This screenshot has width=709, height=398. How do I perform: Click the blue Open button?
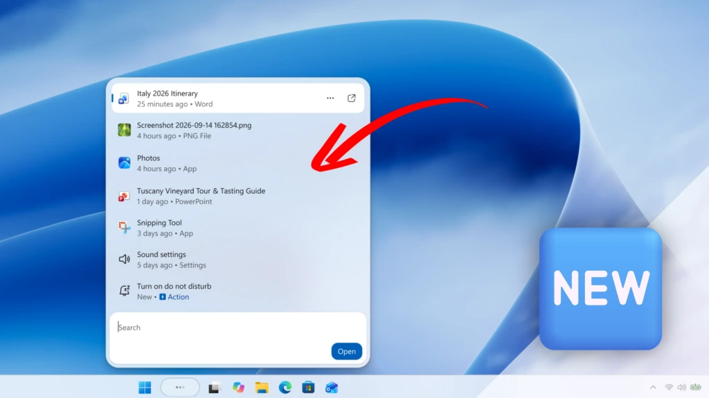(x=346, y=351)
